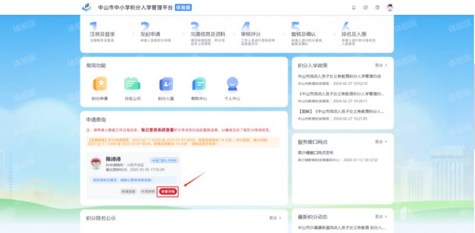
Task: Click the application status tag beside 陈诗诗
Action: point(164,160)
